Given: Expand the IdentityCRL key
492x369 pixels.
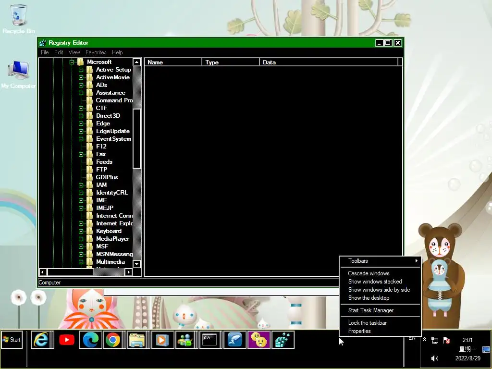Looking at the screenshot, I should (x=81, y=193).
